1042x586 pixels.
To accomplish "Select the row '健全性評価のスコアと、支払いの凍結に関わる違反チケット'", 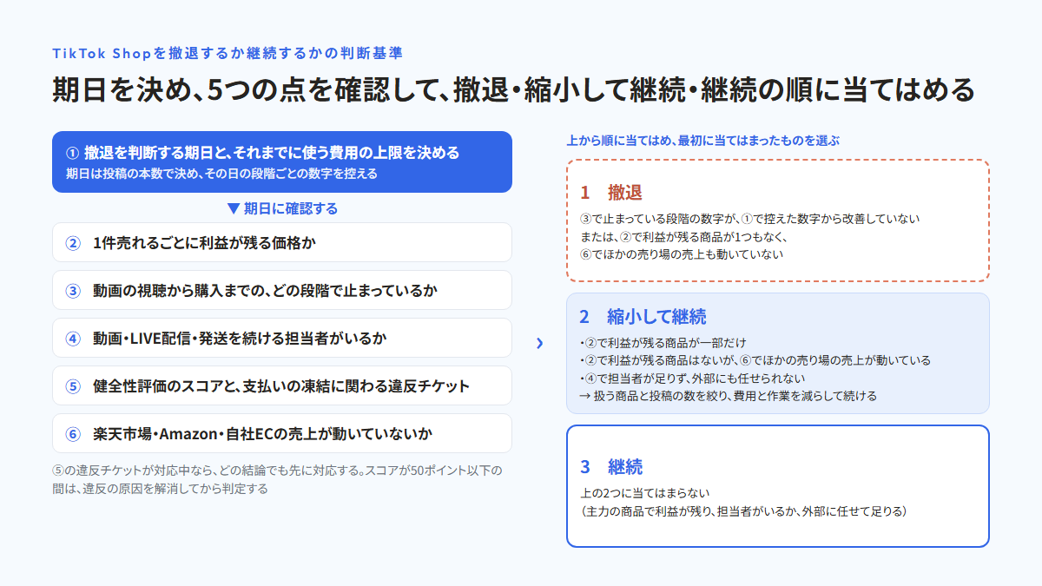I will [x=282, y=385].
